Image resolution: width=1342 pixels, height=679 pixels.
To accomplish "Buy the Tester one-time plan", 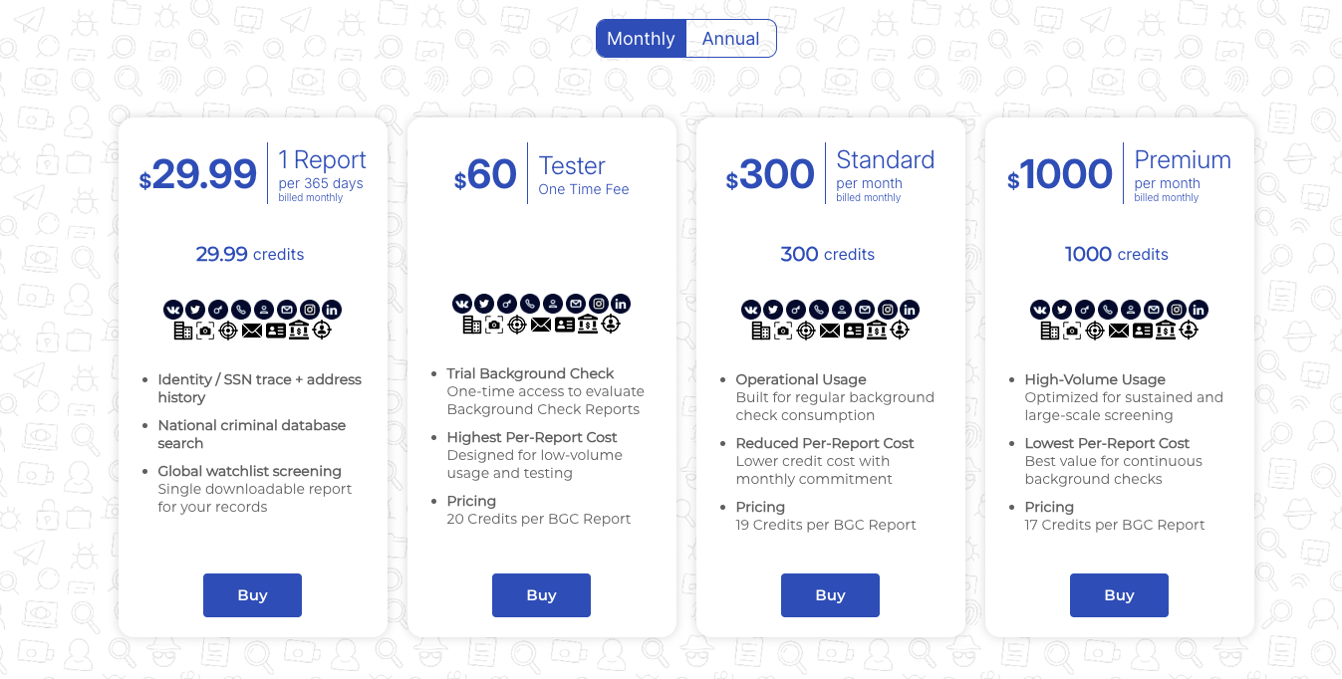I will (541, 595).
